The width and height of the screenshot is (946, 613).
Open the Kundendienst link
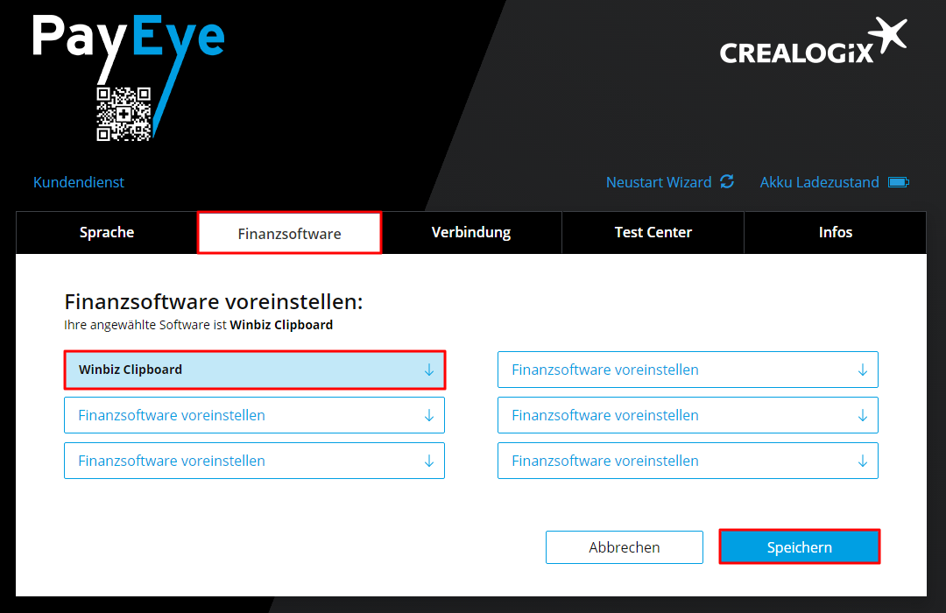[x=79, y=182]
